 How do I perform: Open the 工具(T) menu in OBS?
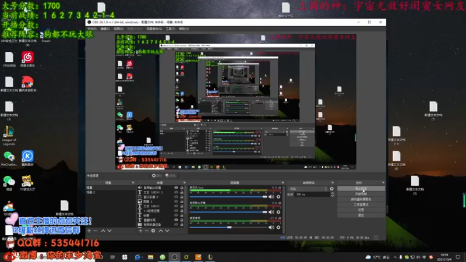tap(170, 29)
